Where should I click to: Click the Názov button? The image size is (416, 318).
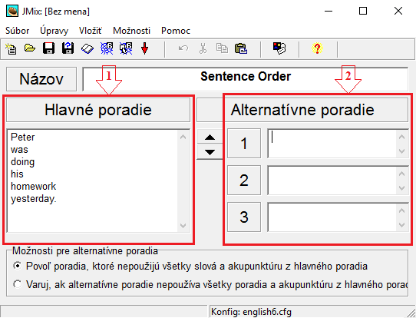[x=41, y=79]
